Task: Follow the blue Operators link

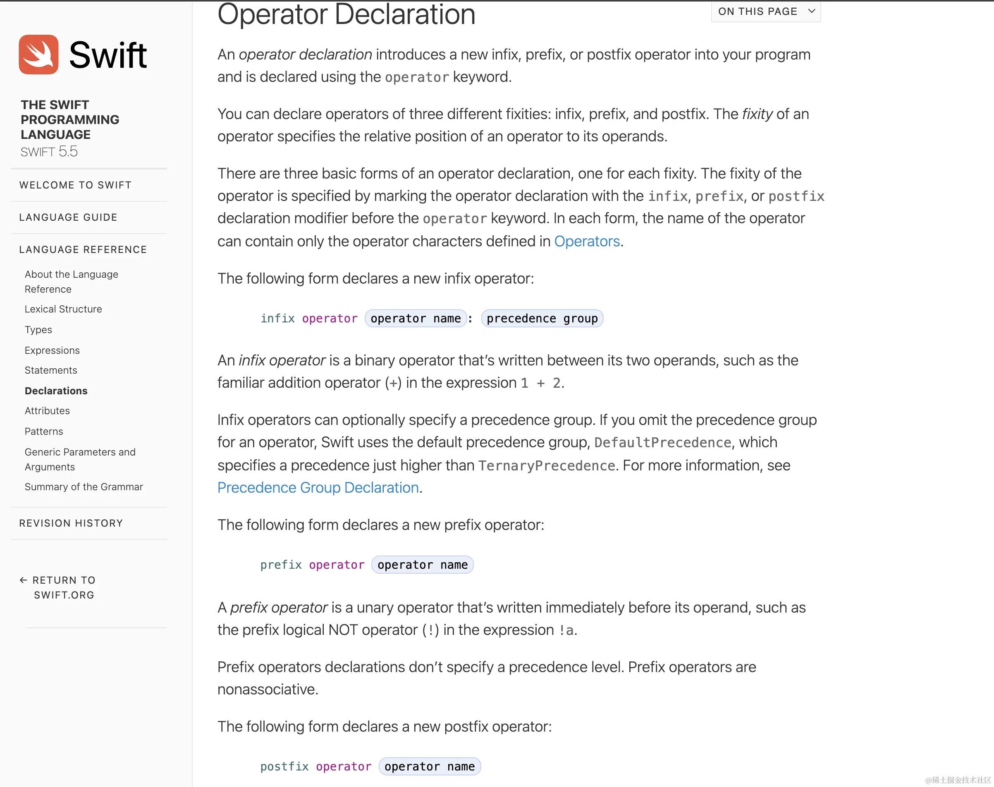Action: [587, 241]
